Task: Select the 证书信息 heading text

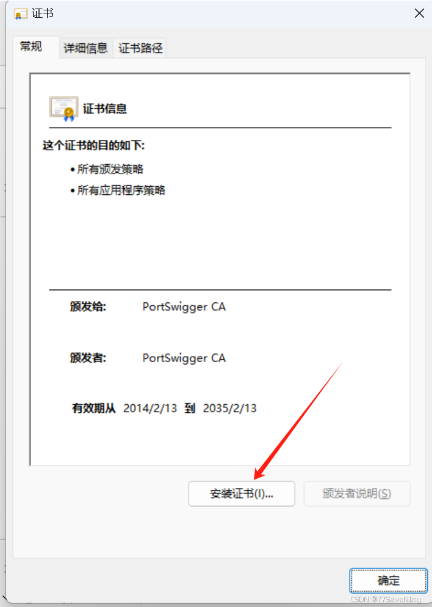Action: pos(105,109)
